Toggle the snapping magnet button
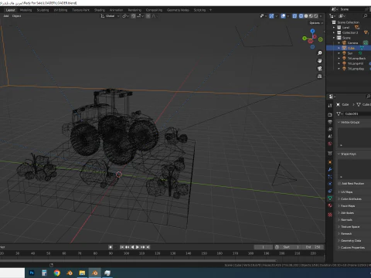 (134, 16)
